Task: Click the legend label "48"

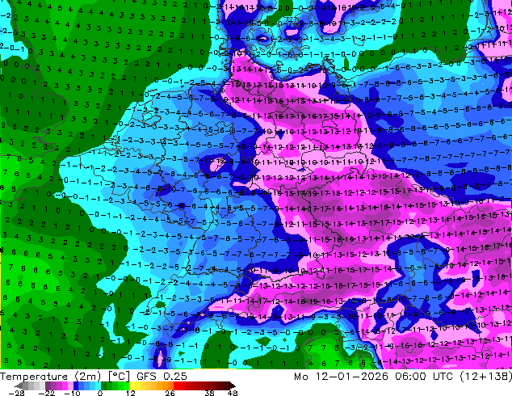Action: pyautogui.click(x=233, y=393)
